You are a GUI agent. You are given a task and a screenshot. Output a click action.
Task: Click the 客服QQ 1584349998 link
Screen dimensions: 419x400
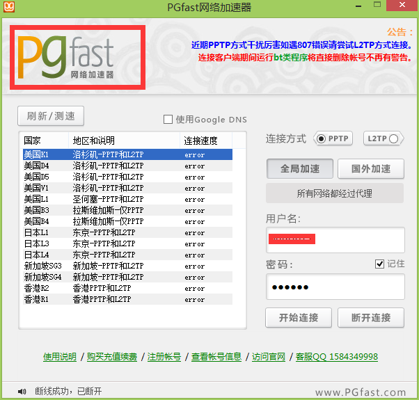[337, 357]
